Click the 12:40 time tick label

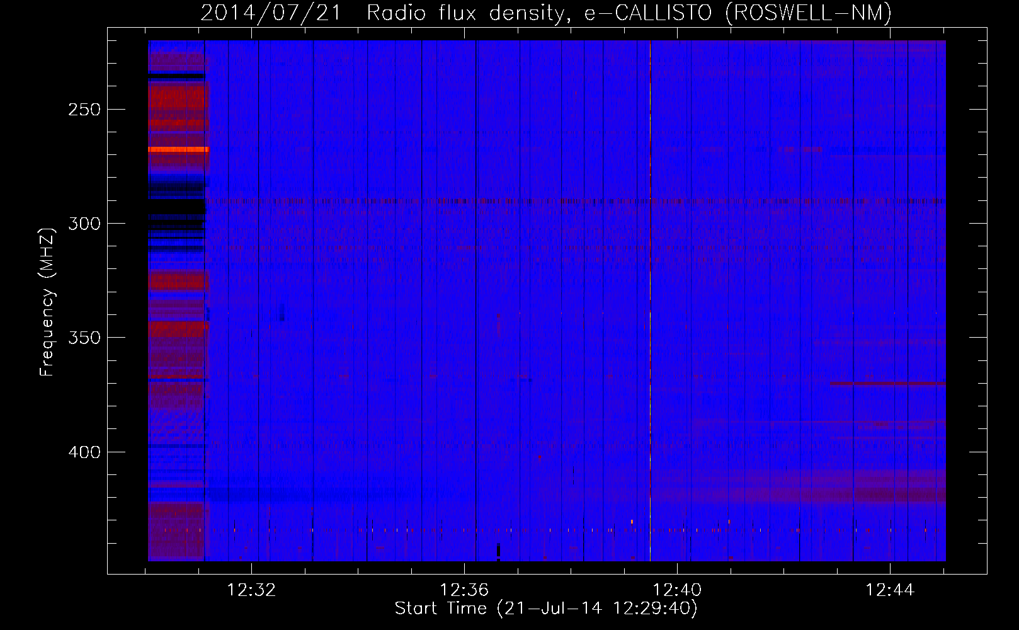(677, 590)
